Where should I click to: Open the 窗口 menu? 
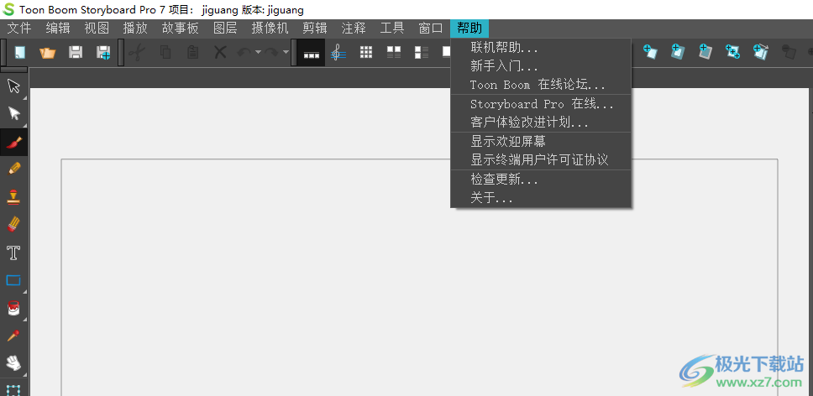click(x=431, y=28)
